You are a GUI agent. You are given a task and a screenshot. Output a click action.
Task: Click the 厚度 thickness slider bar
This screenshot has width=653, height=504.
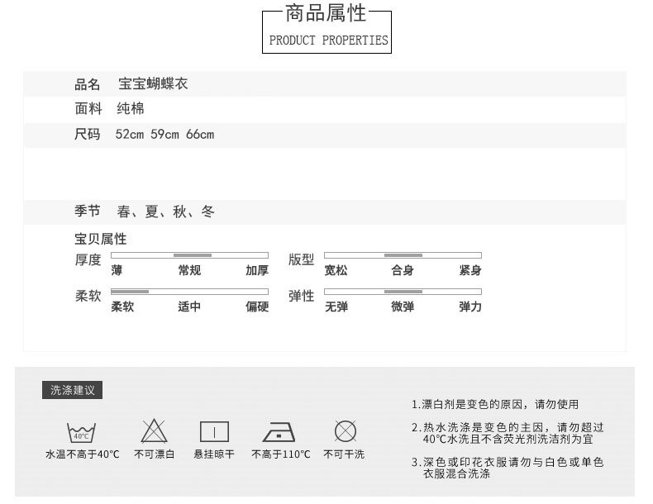pyautogui.click(x=189, y=255)
